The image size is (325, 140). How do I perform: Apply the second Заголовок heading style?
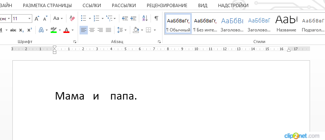coord(259,24)
